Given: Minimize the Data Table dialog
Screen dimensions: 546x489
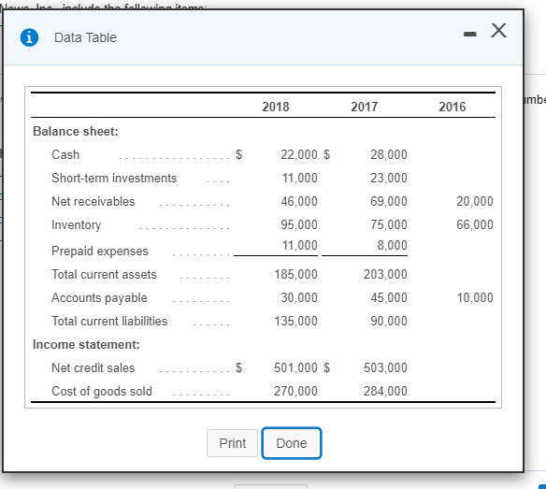Looking at the screenshot, I should tap(469, 34).
